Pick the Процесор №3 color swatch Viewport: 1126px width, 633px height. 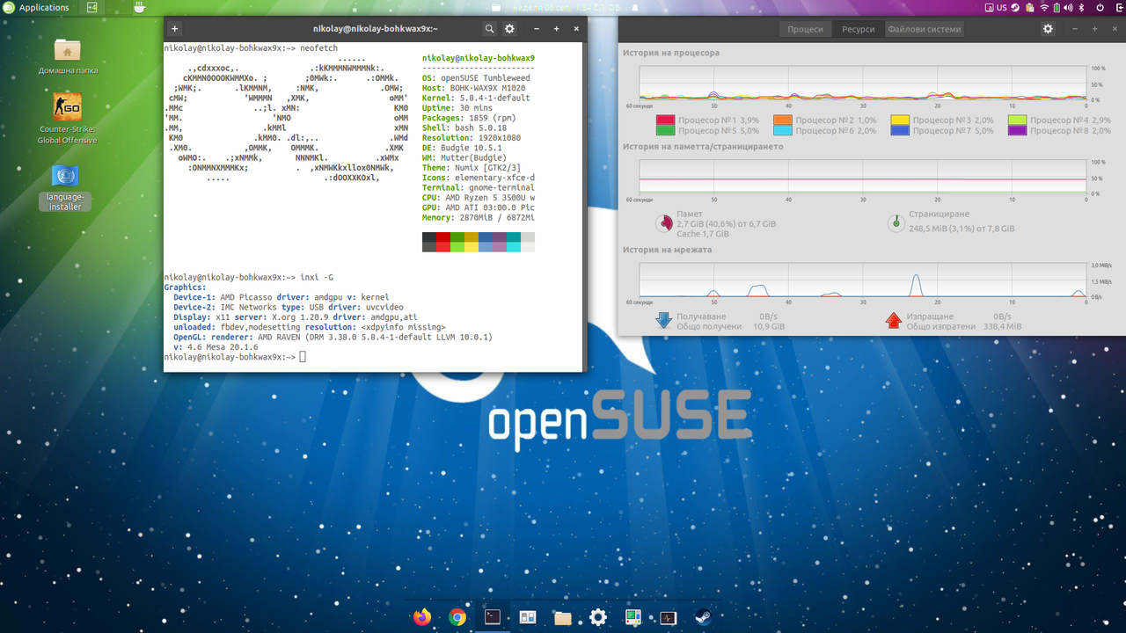point(900,120)
